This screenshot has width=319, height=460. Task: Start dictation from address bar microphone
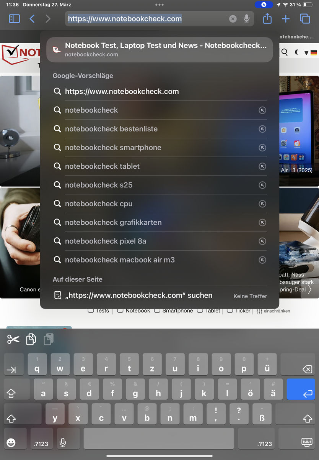247,18
